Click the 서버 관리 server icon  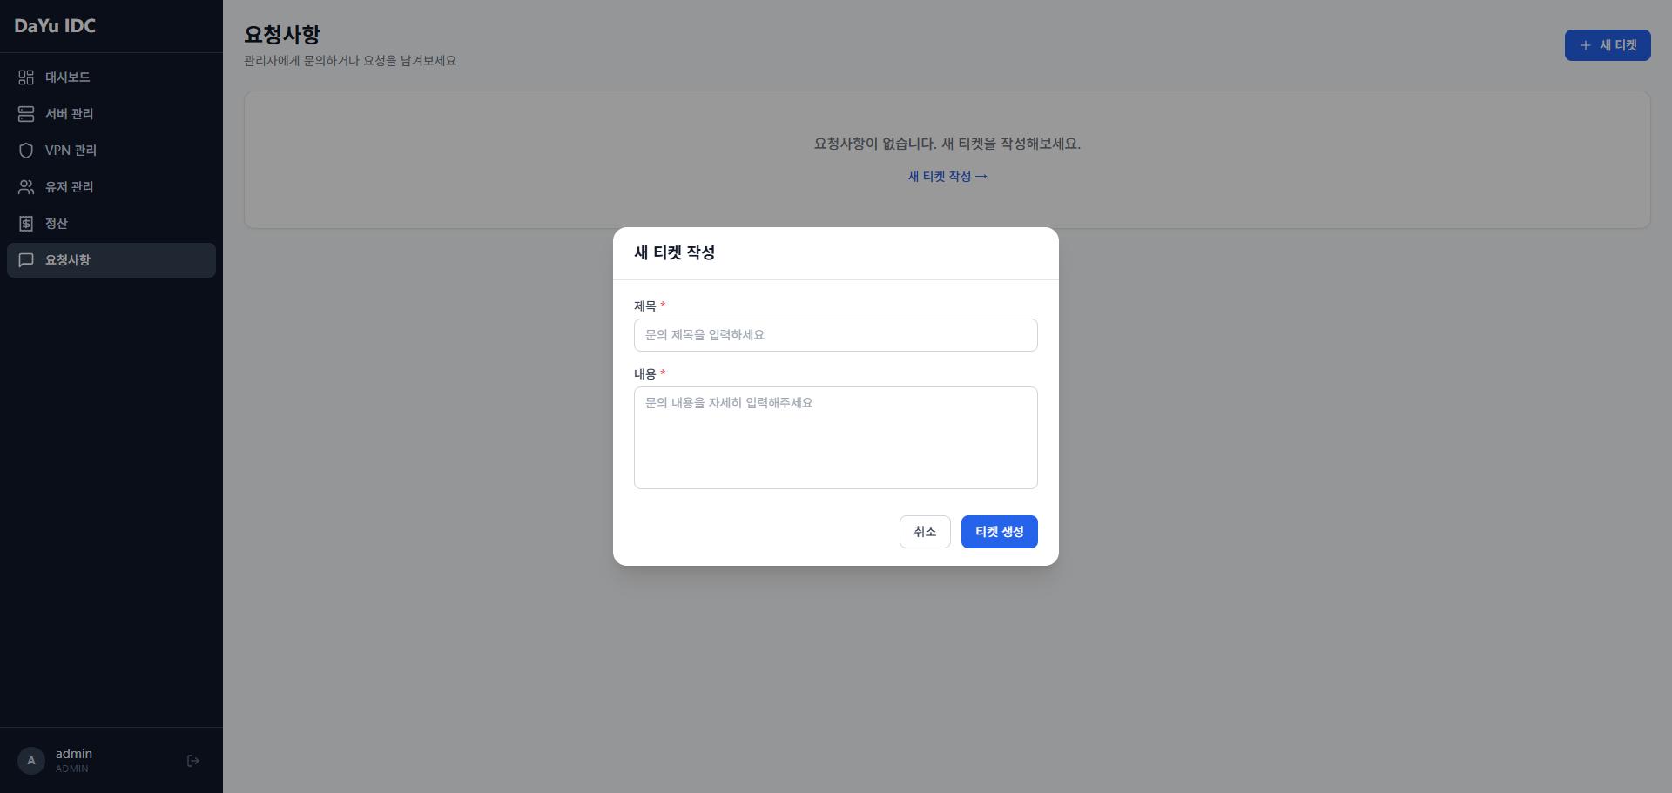coord(25,114)
